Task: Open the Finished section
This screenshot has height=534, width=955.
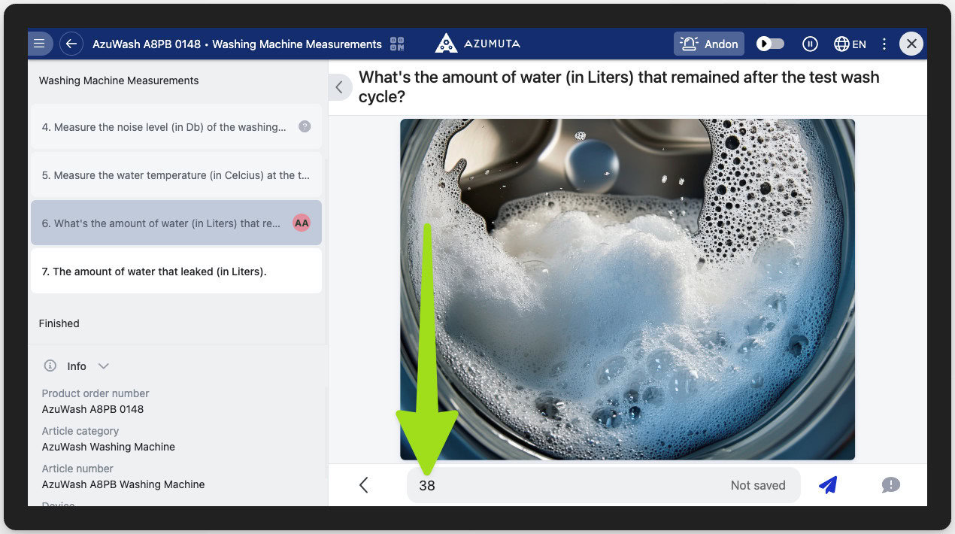Action: tap(59, 323)
